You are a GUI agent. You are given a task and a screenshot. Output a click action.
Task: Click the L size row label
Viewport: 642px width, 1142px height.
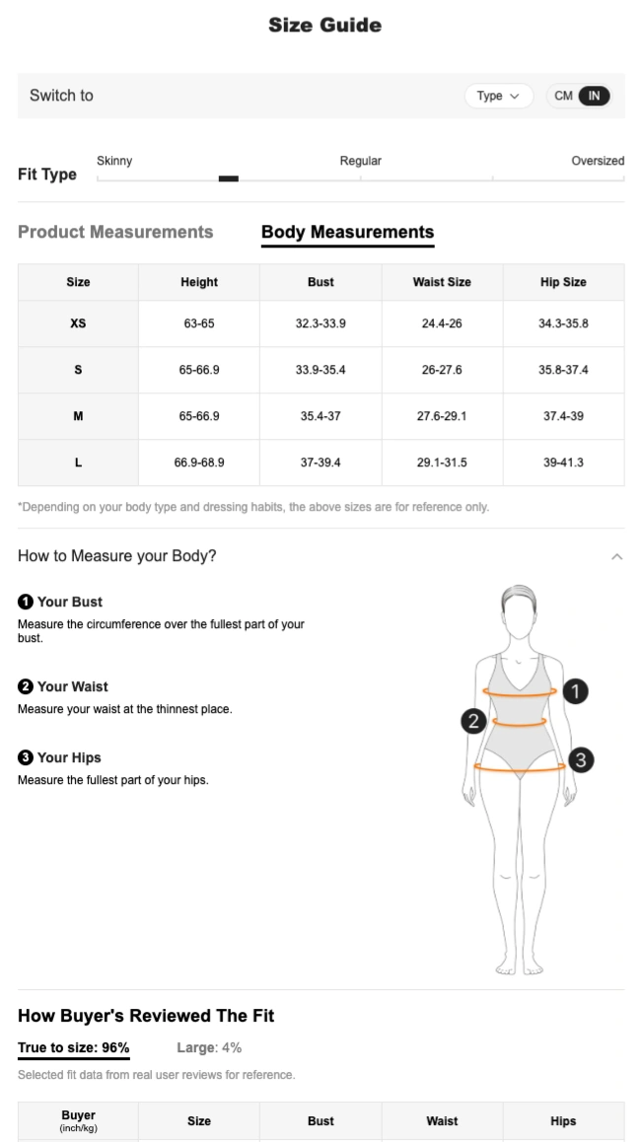pos(78,463)
